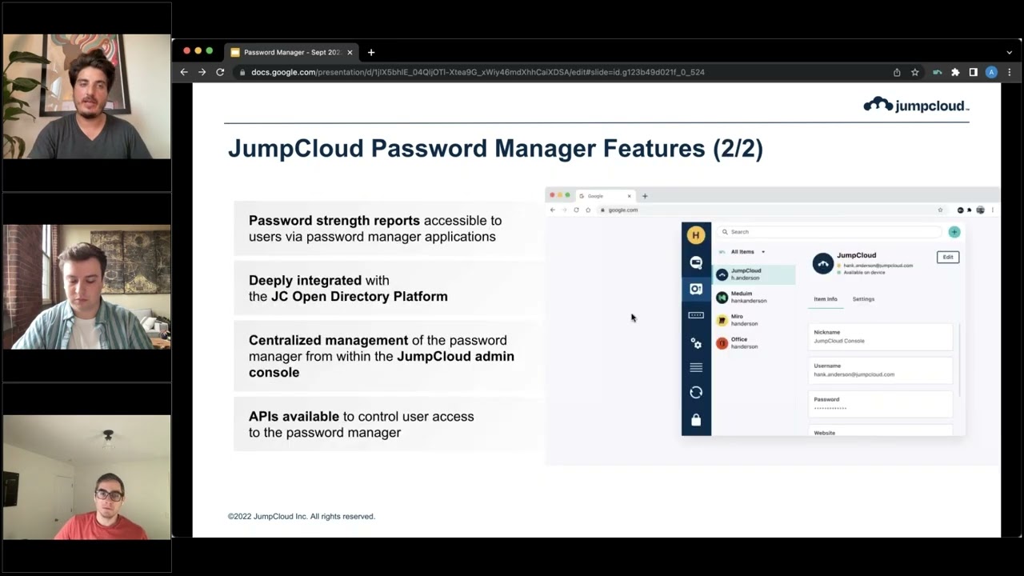This screenshot has width=1024, height=576.
Task: Click the Nickname field JumpCloud Console
Action: point(881,337)
